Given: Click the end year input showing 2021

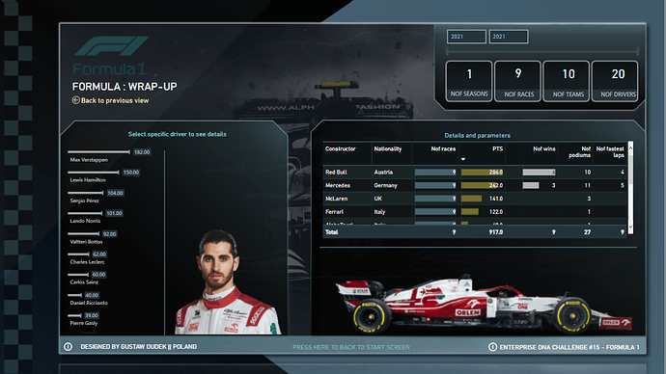Looking at the screenshot, I should pyautogui.click(x=509, y=37).
